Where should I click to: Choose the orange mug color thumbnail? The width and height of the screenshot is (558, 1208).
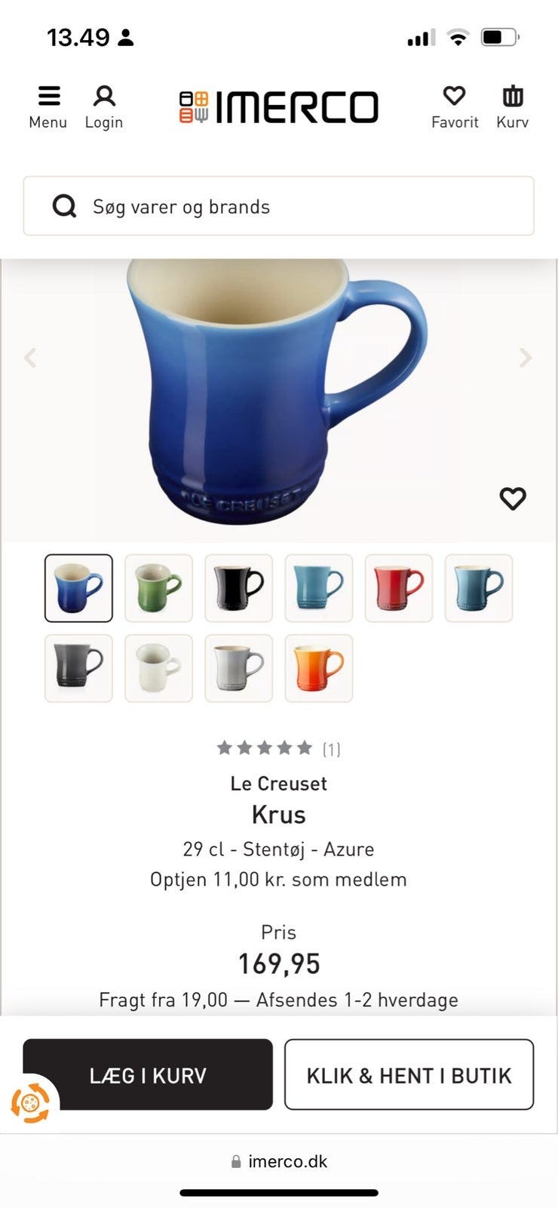tap(318, 668)
